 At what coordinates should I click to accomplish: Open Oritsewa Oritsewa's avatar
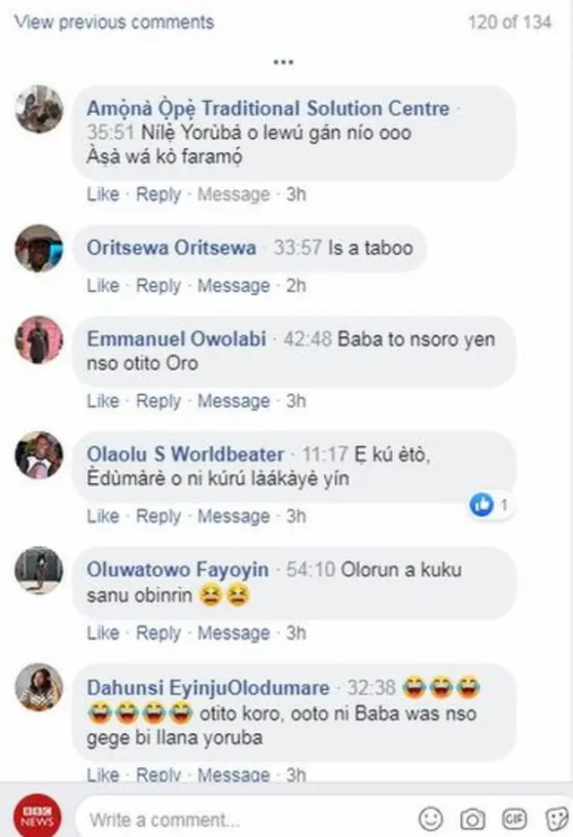(38, 251)
